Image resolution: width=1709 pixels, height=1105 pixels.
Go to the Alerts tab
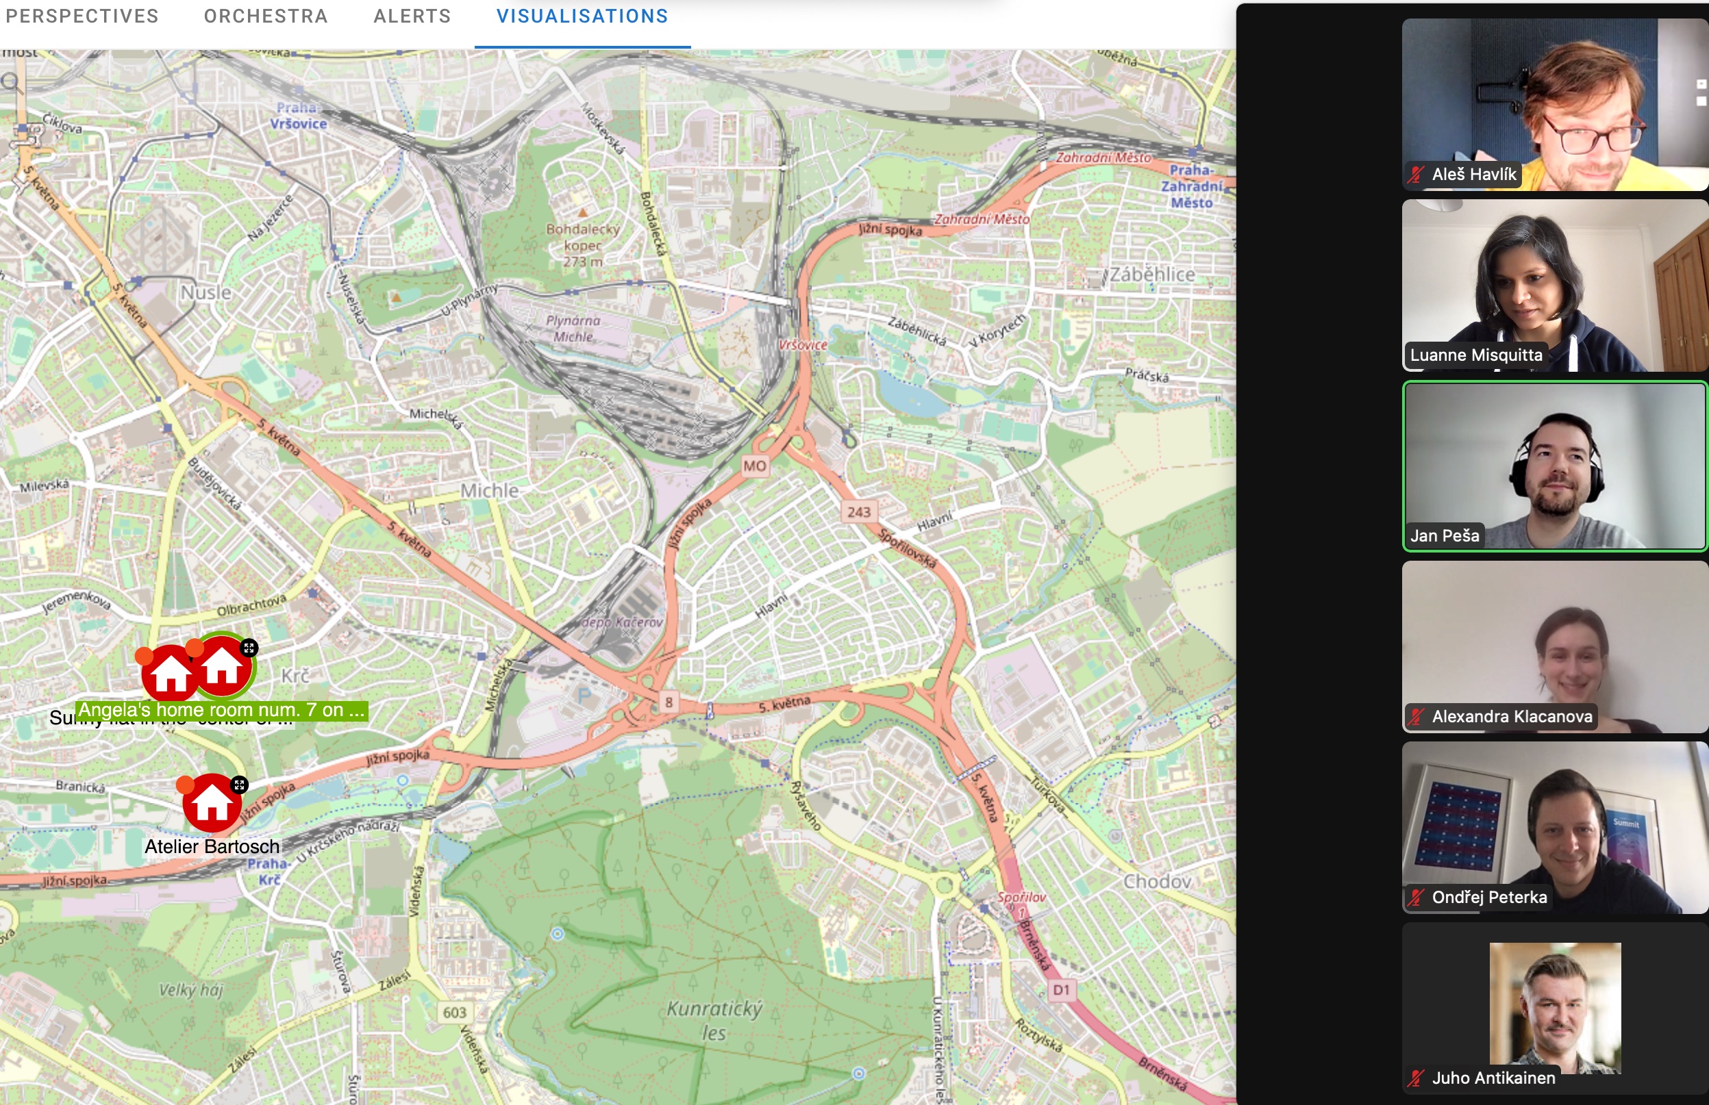coord(412,16)
